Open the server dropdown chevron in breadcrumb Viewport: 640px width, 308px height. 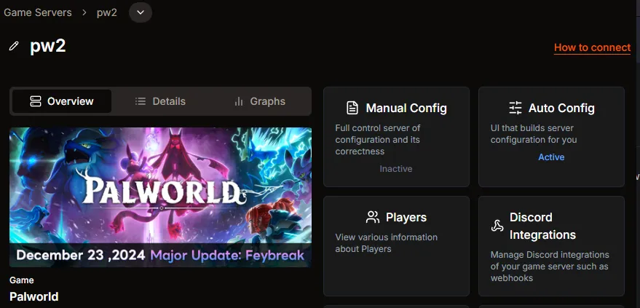click(141, 12)
